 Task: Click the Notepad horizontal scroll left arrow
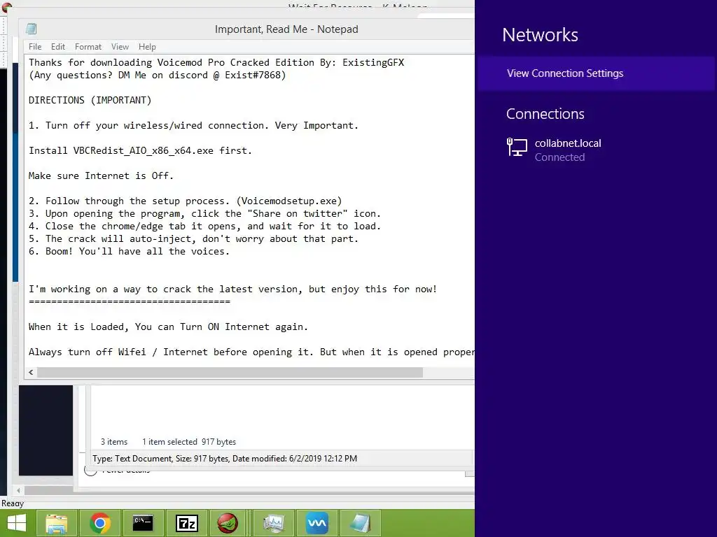(31, 372)
